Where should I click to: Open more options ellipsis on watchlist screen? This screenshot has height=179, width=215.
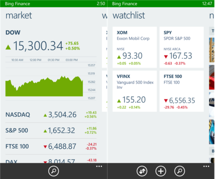click(x=206, y=166)
